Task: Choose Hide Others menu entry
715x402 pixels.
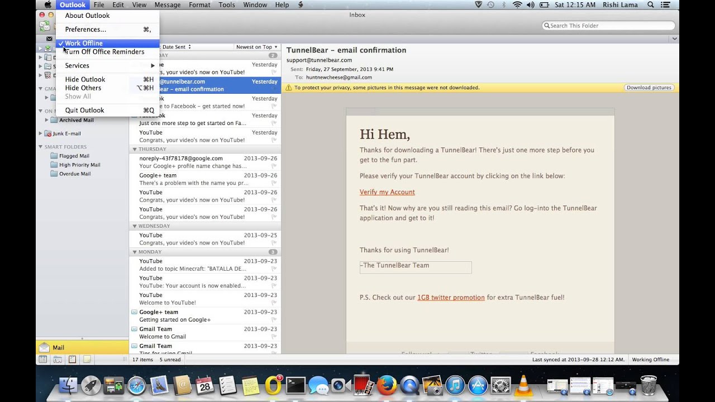Action: pos(107,88)
